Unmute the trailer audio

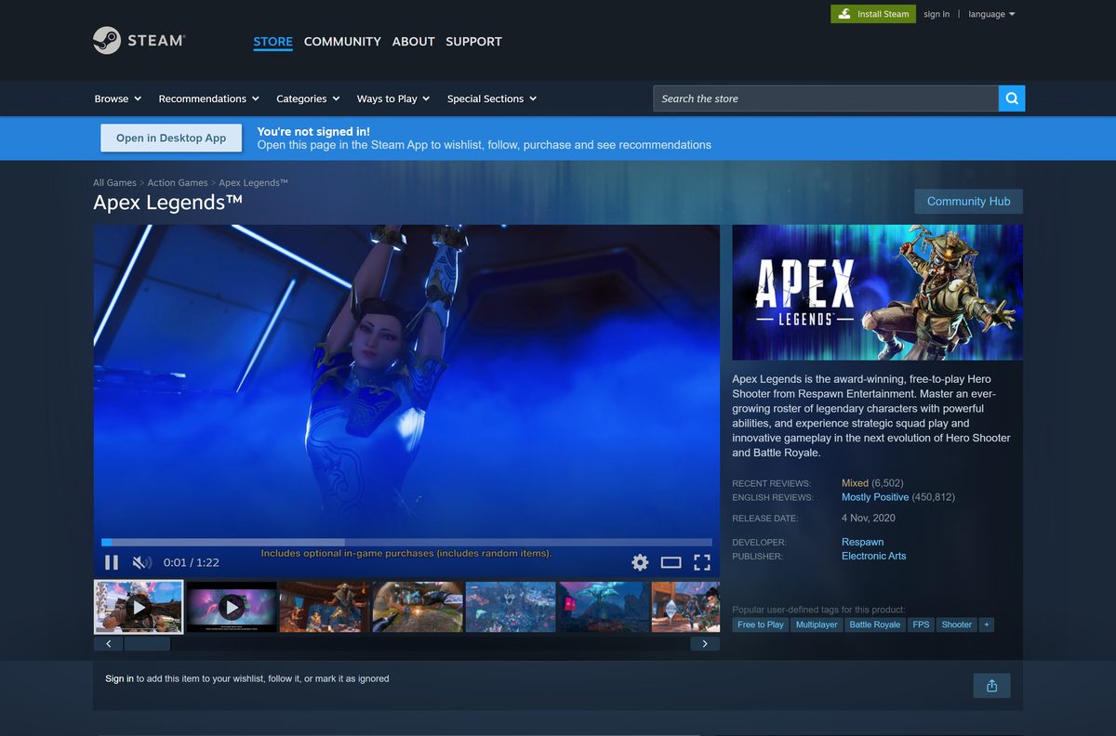(x=141, y=562)
